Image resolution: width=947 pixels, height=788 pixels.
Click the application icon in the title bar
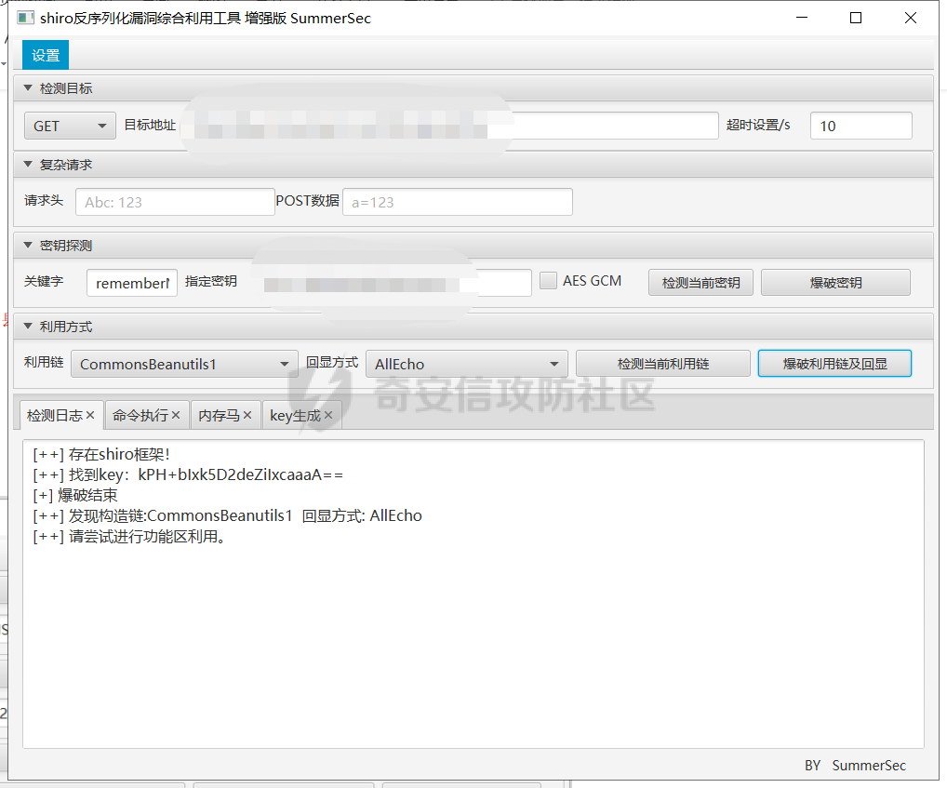25,18
